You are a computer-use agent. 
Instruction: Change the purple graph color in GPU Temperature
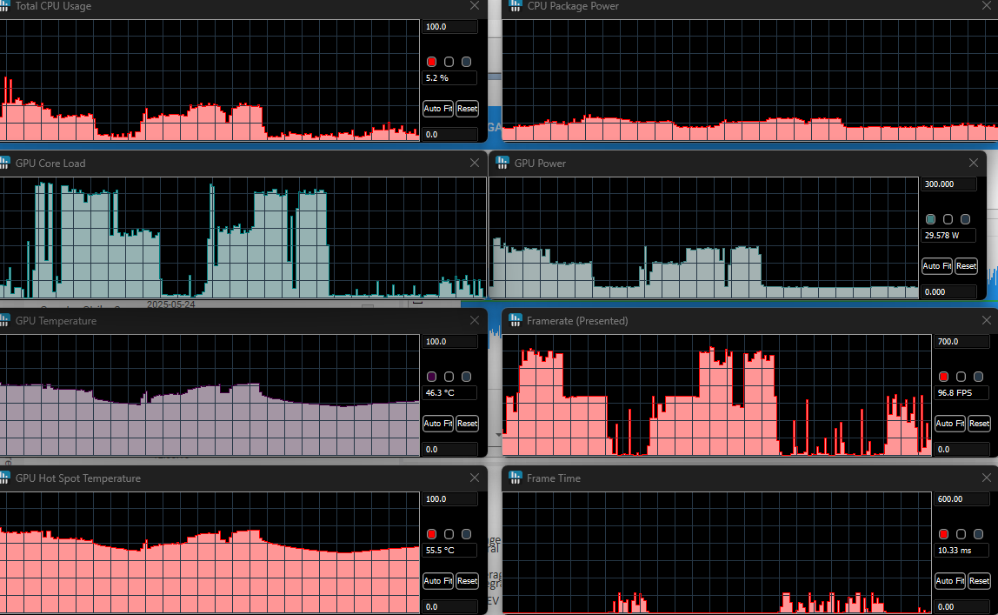pos(431,377)
